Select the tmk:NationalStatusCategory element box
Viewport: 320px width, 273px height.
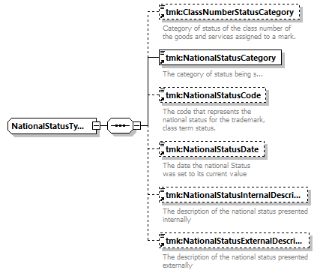tap(220, 58)
